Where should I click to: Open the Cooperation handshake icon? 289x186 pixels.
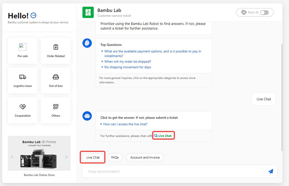click(x=23, y=107)
